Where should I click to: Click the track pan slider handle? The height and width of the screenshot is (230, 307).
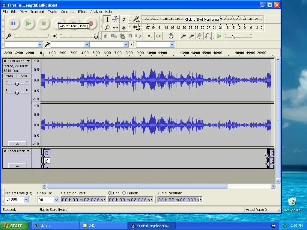(17, 93)
